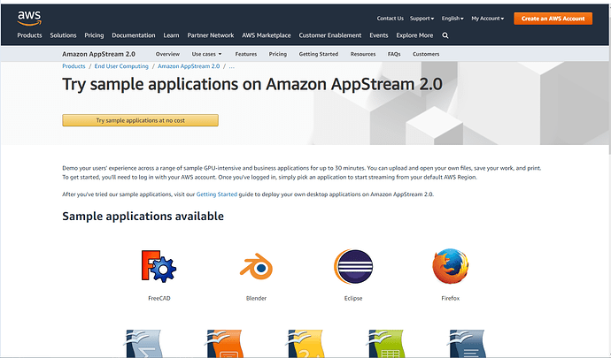
Task: Click the Blender label
Action: pos(256,299)
